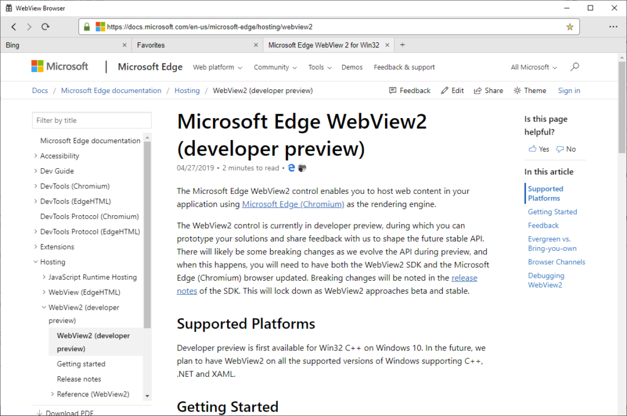Image resolution: width=627 pixels, height=416 pixels.
Task: Click the contributor avatar next to Edge icon
Action: click(x=302, y=168)
